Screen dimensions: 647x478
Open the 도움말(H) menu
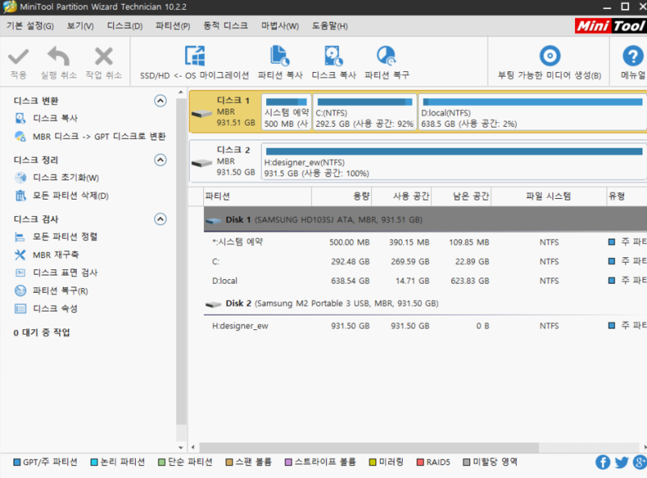coord(330,26)
